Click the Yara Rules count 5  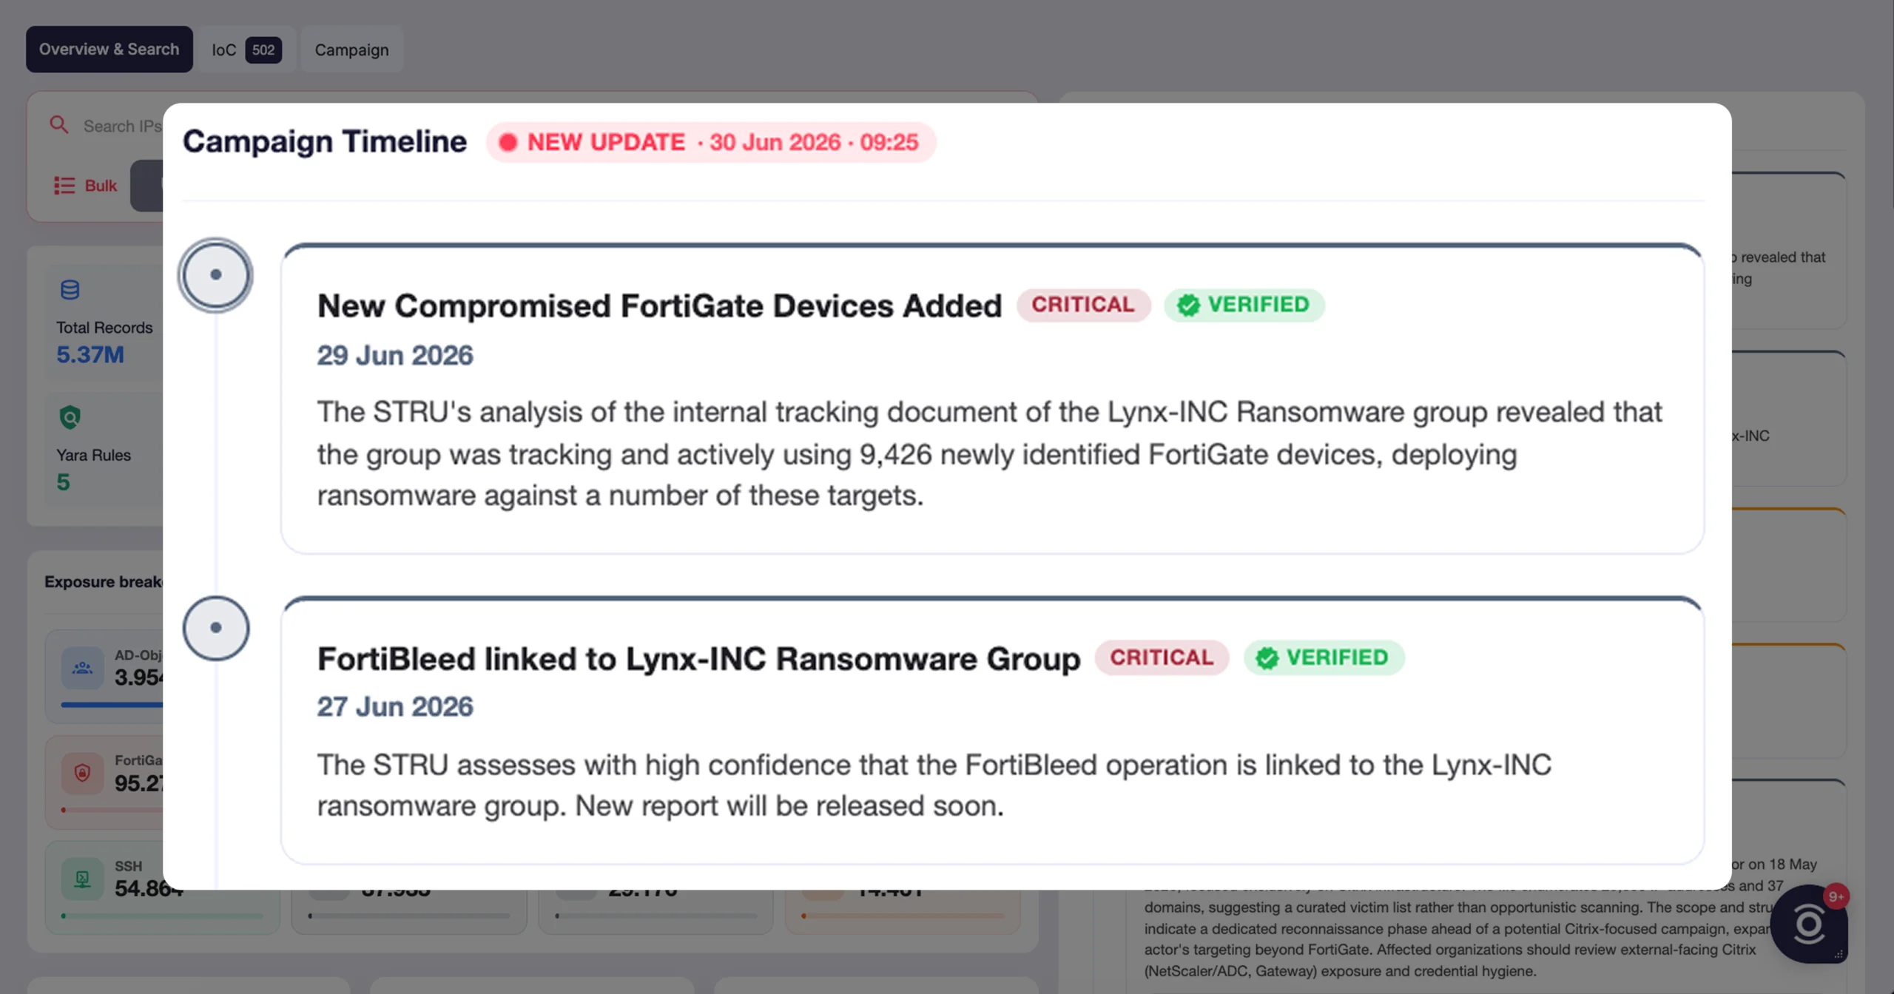click(x=64, y=482)
